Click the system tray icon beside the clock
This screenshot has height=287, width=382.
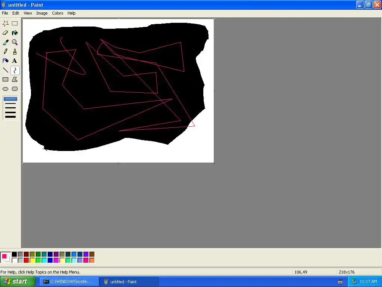click(354, 282)
